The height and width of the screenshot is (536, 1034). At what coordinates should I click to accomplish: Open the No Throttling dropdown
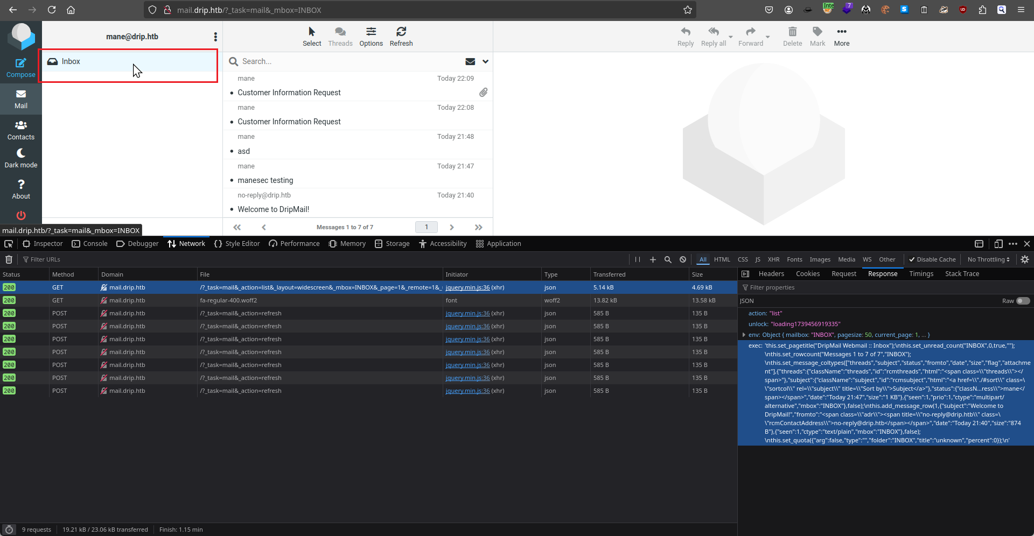pos(988,259)
